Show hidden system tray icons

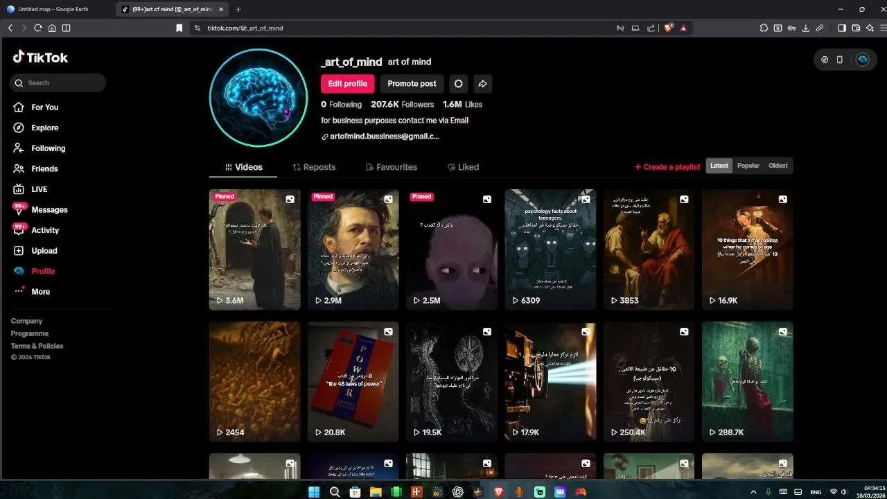[x=753, y=492]
